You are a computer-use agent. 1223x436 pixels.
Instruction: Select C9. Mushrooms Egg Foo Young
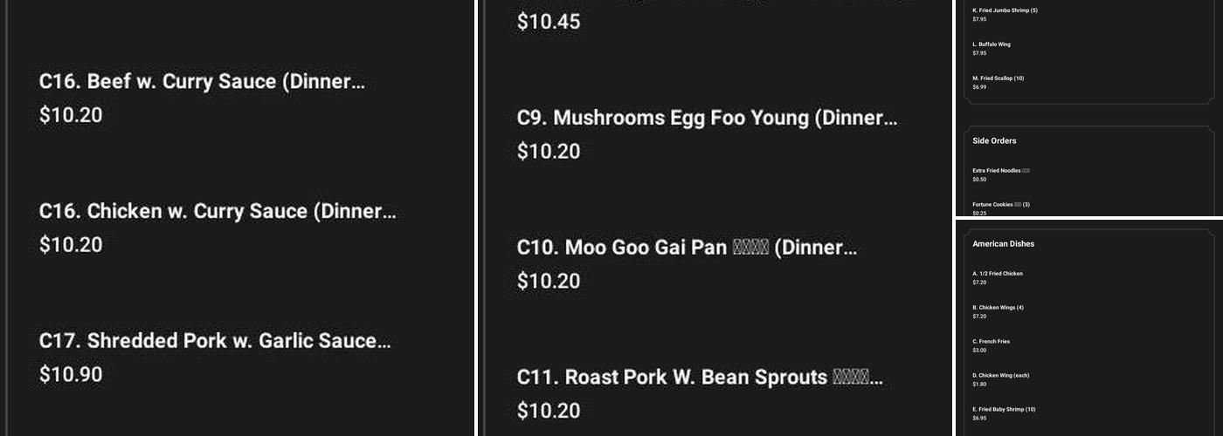(x=706, y=118)
